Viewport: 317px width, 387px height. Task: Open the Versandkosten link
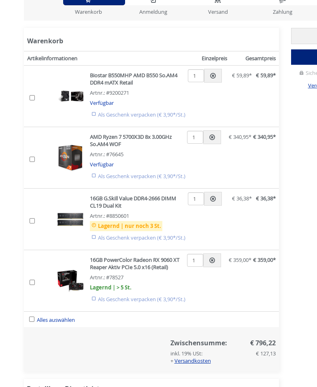tap(192, 361)
